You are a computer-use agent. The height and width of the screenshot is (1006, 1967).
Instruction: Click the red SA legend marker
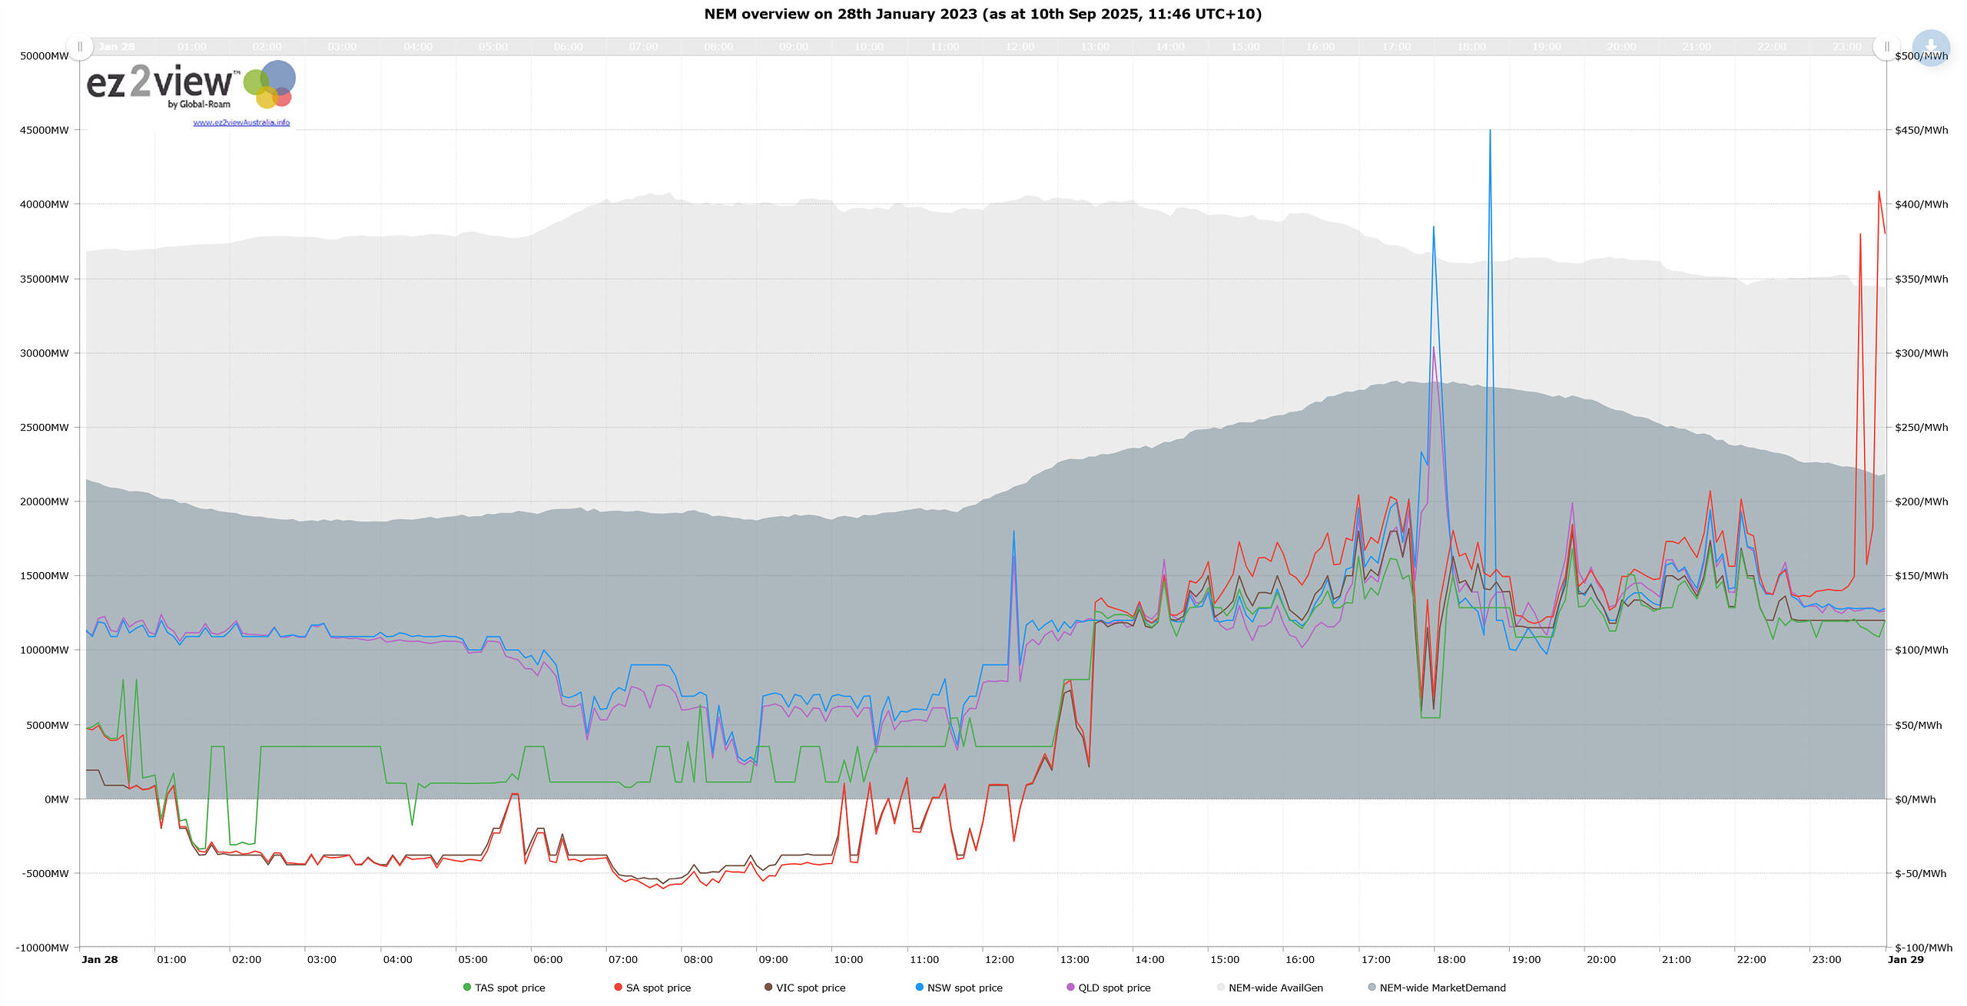point(618,988)
